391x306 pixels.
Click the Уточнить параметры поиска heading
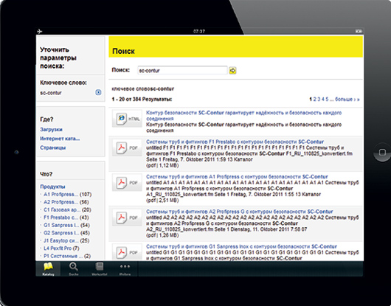click(58, 58)
